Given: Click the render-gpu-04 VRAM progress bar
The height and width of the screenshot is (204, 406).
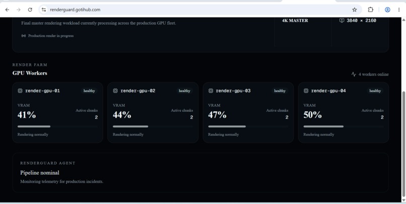Looking at the screenshot, I should [x=344, y=127].
